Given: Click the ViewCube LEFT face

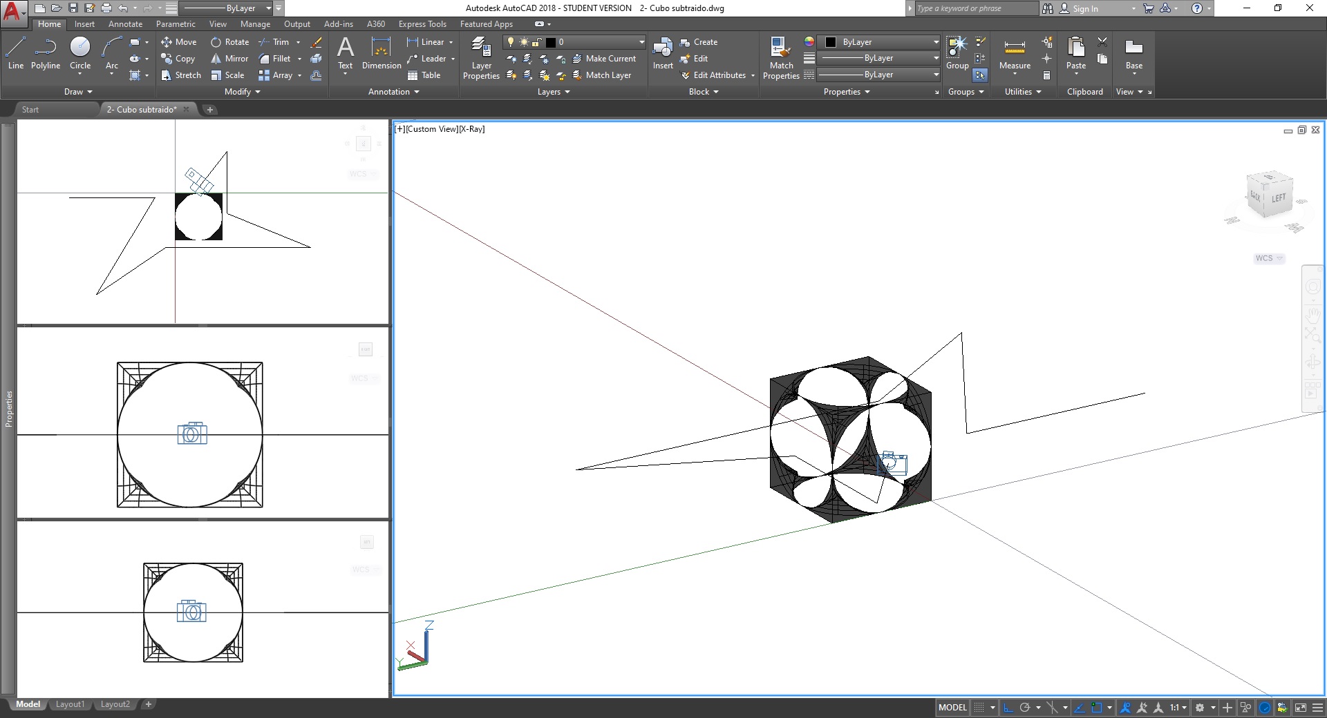Looking at the screenshot, I should coord(1279,198).
